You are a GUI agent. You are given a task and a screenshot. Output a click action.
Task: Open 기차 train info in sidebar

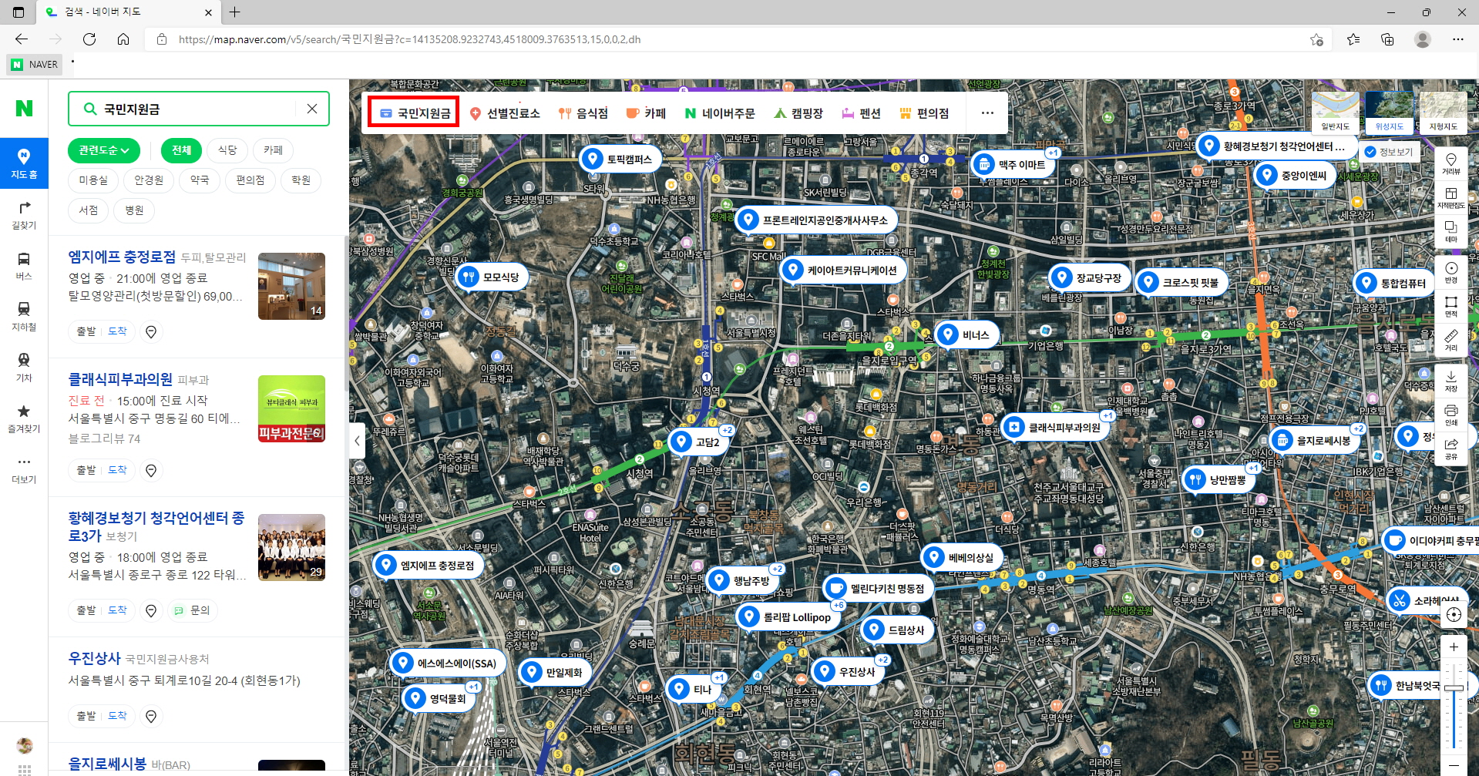coord(24,368)
